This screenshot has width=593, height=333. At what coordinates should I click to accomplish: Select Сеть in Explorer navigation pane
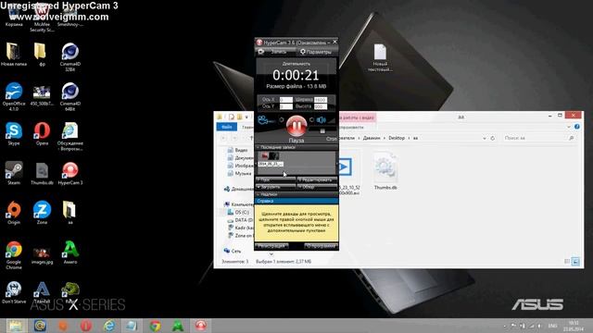(x=233, y=251)
